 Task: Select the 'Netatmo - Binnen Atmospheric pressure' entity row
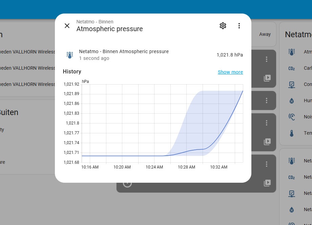[153, 55]
